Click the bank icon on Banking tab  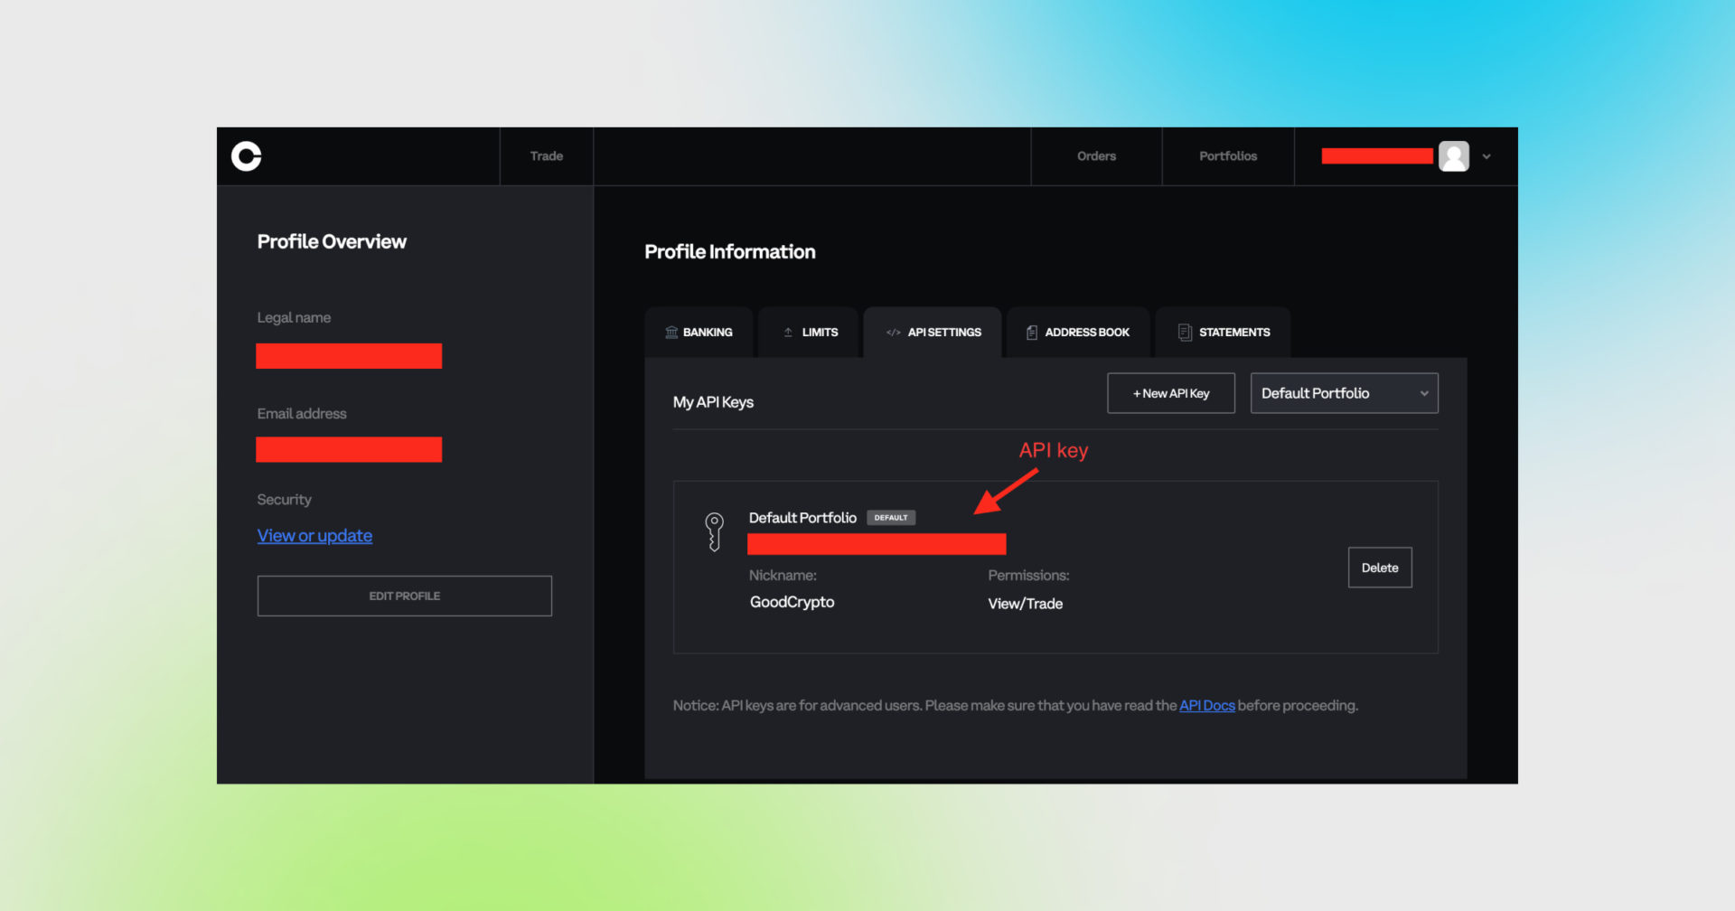671,333
